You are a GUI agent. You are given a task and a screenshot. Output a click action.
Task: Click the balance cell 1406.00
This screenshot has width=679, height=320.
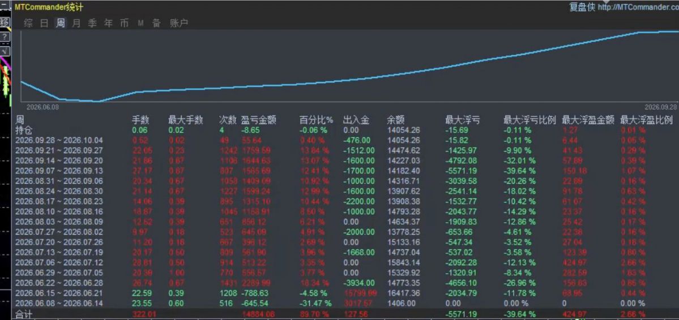[401, 304]
